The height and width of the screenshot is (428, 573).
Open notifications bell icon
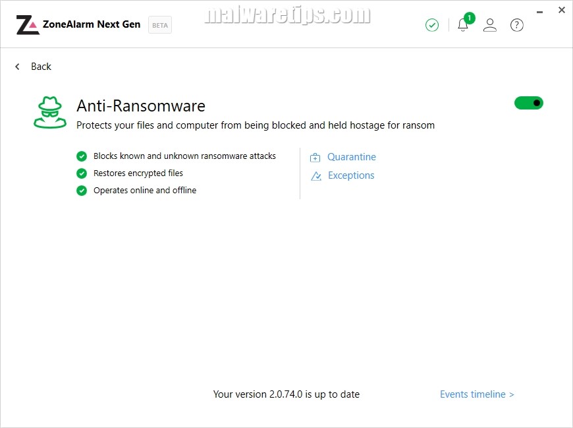coord(462,25)
